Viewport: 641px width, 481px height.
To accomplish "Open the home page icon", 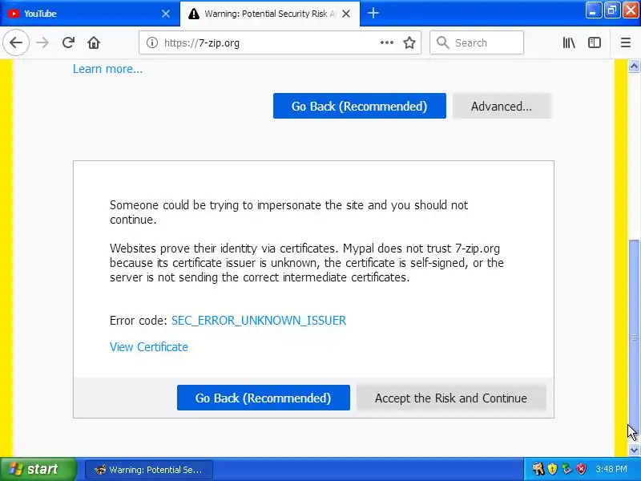I will [x=94, y=42].
